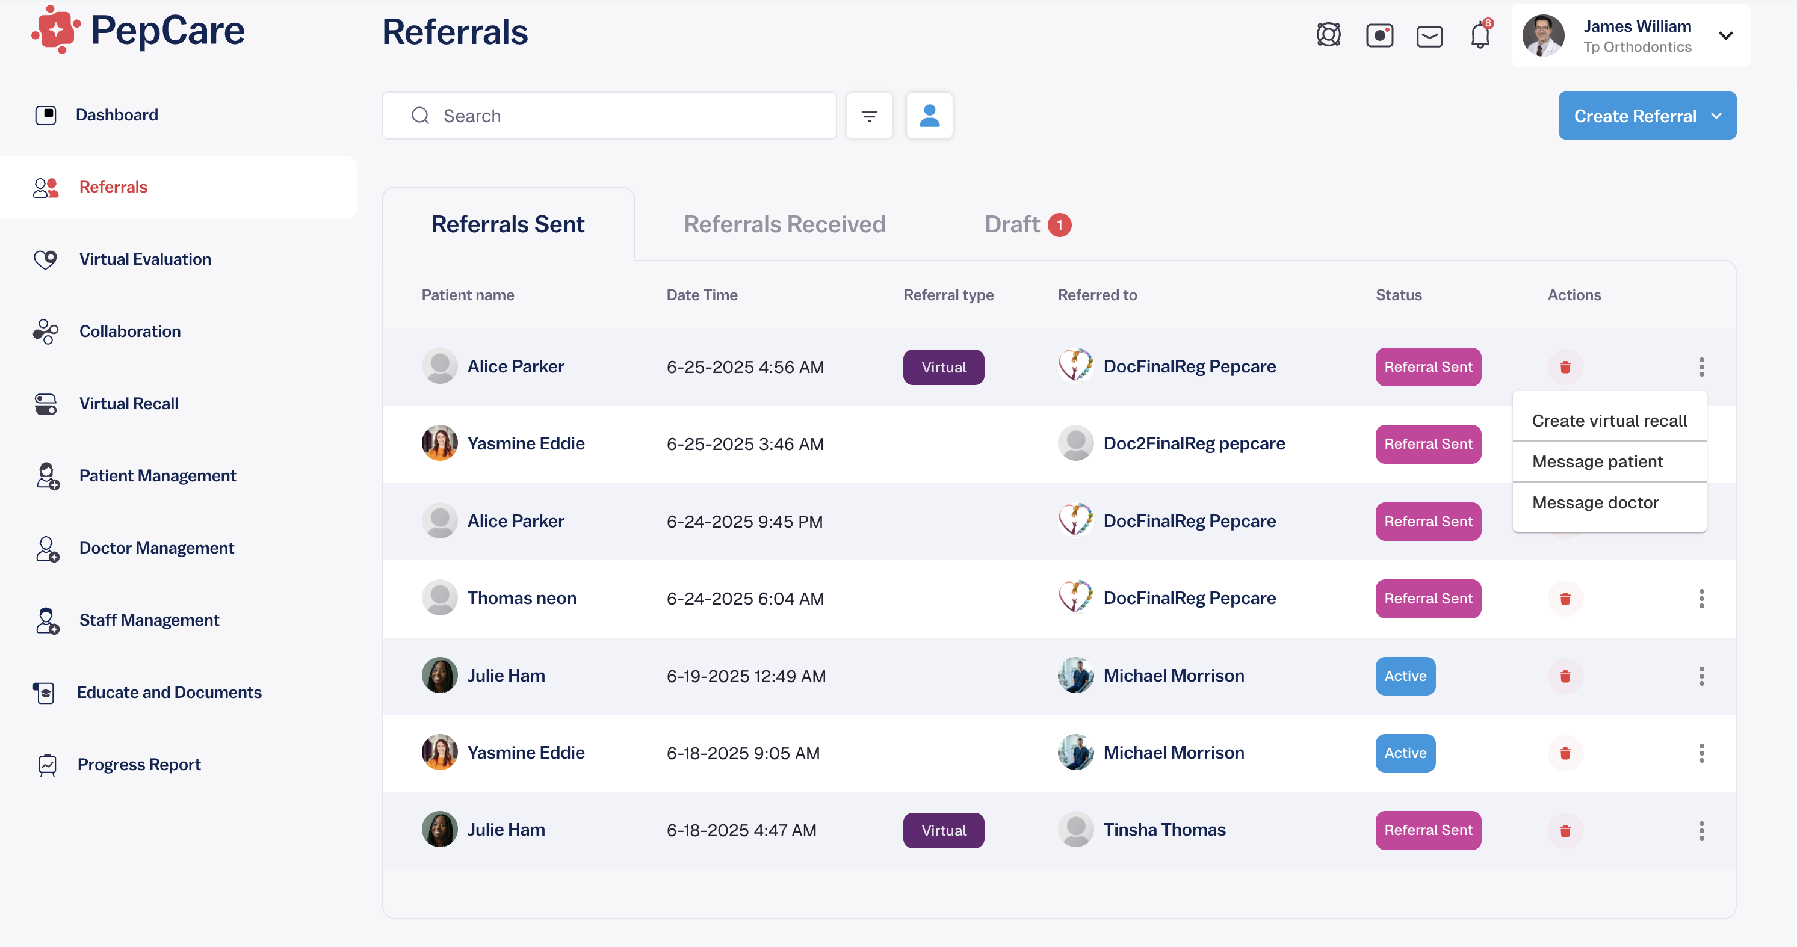The height and width of the screenshot is (947, 1797).
Task: Open Staff Management section
Action: tap(127, 620)
